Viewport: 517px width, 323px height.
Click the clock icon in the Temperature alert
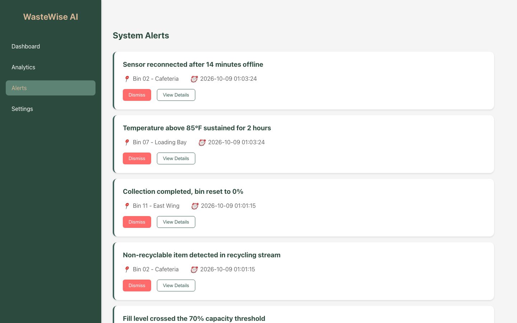click(202, 142)
